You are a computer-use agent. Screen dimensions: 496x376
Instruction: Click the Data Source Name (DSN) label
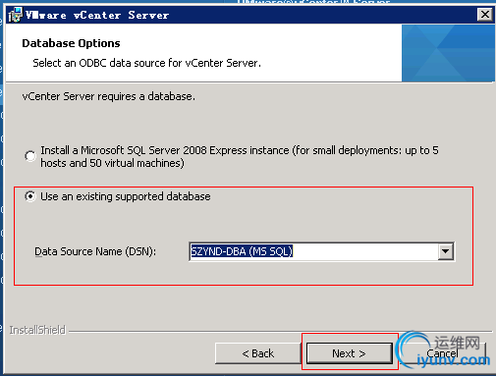coord(95,251)
